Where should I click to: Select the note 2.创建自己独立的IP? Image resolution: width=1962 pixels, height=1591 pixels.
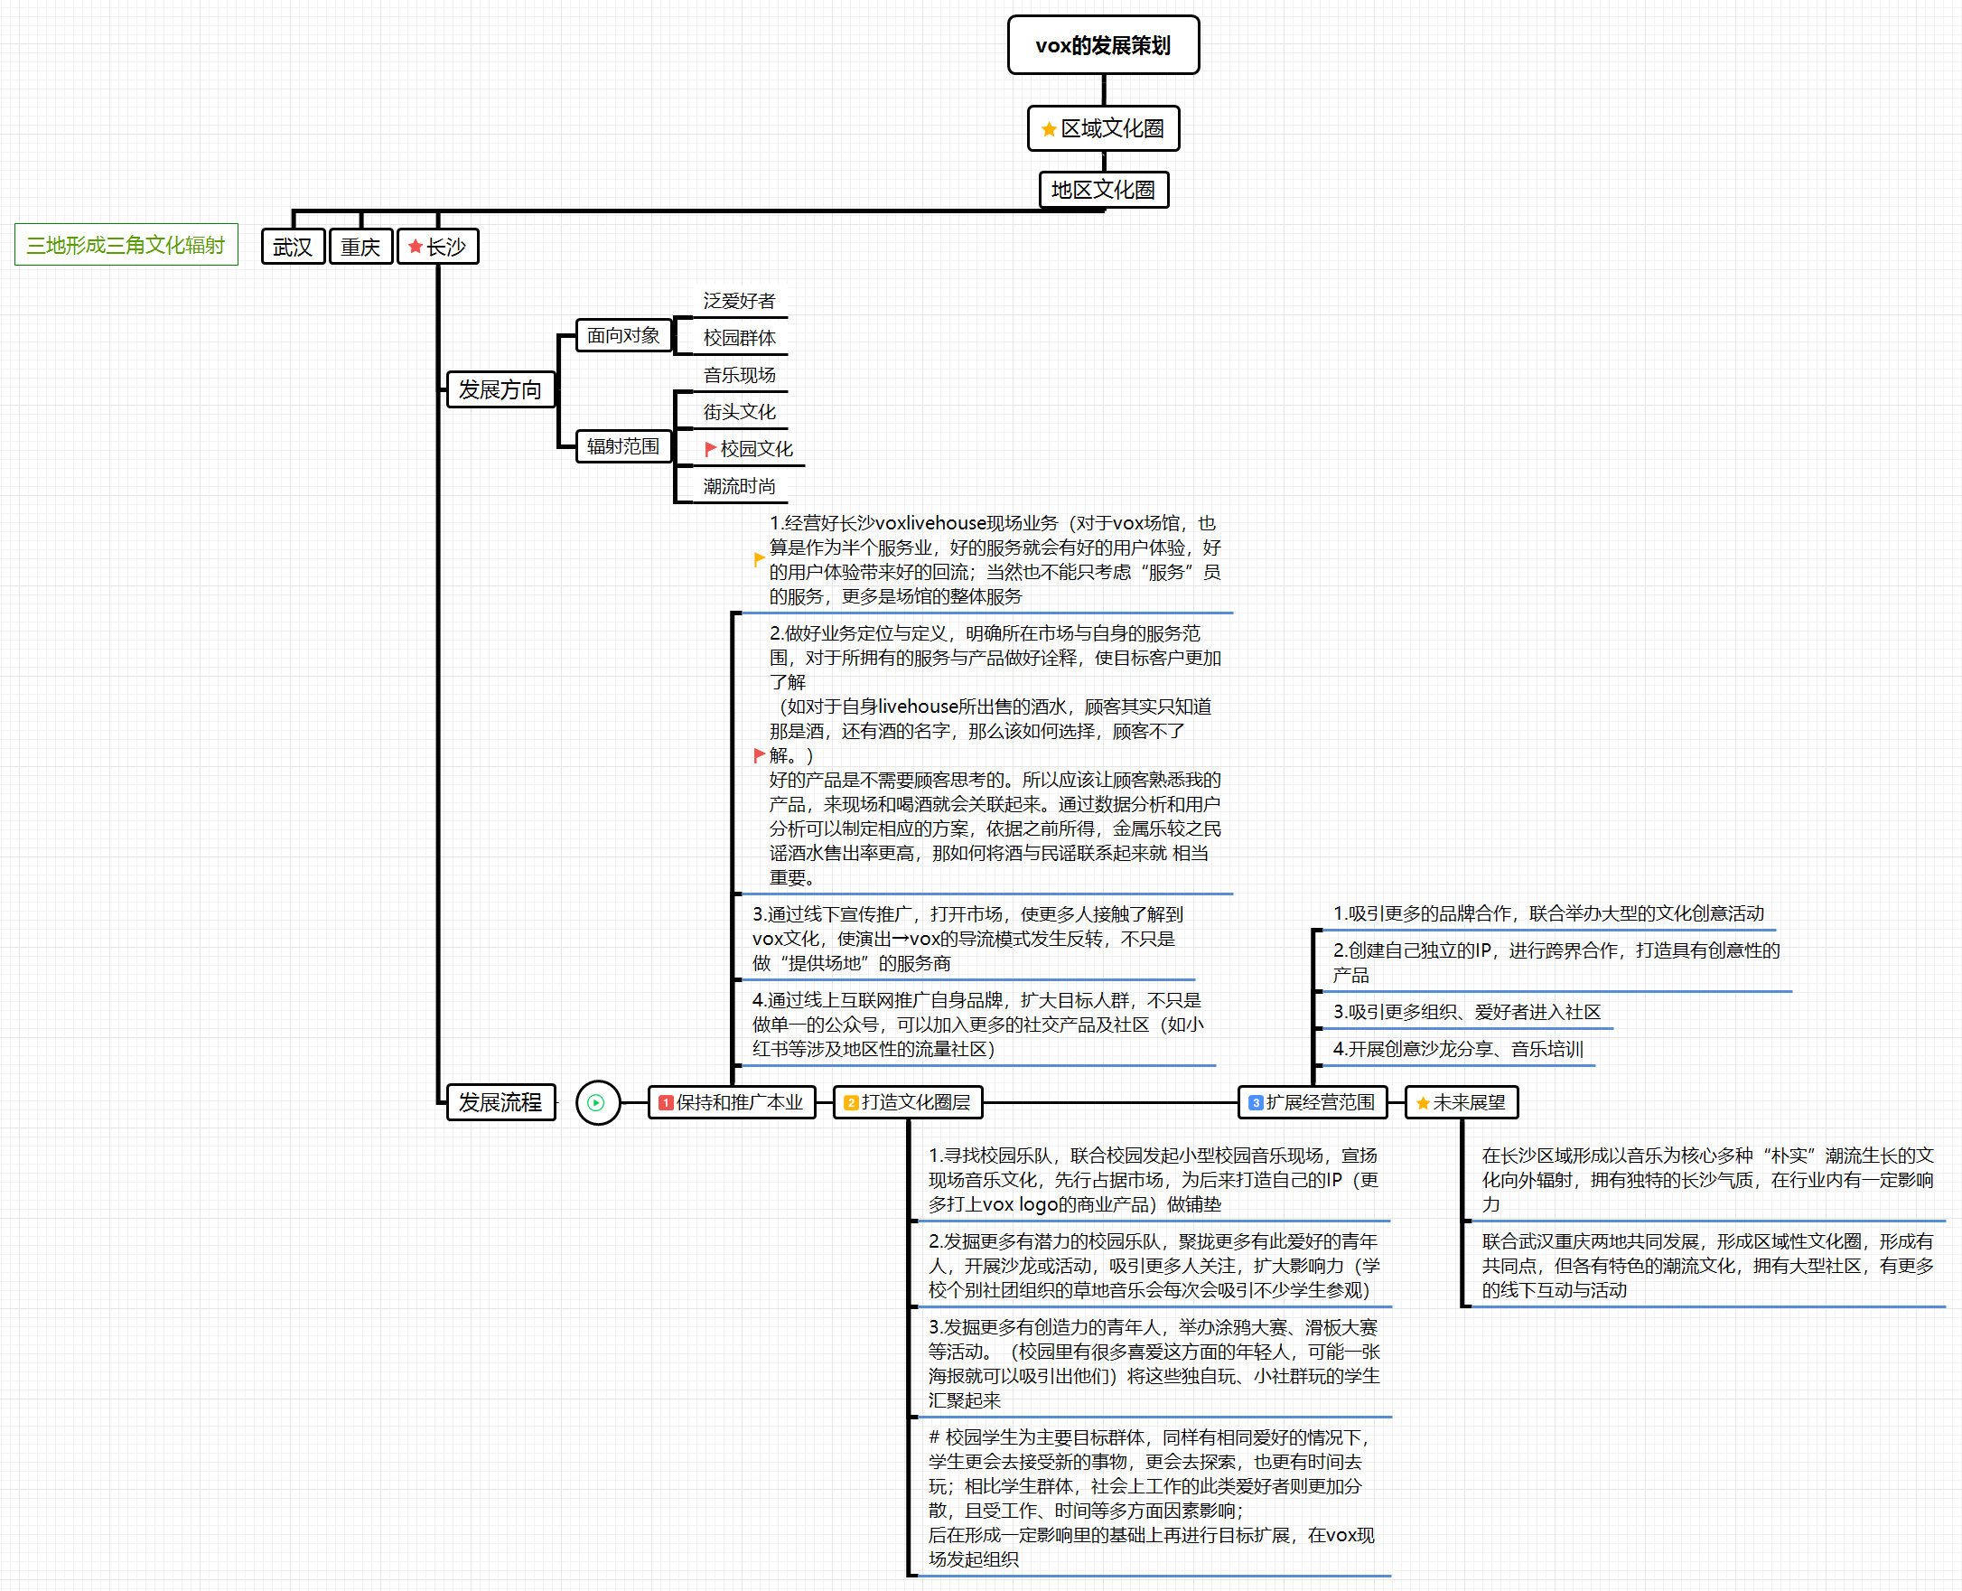coord(1556,962)
